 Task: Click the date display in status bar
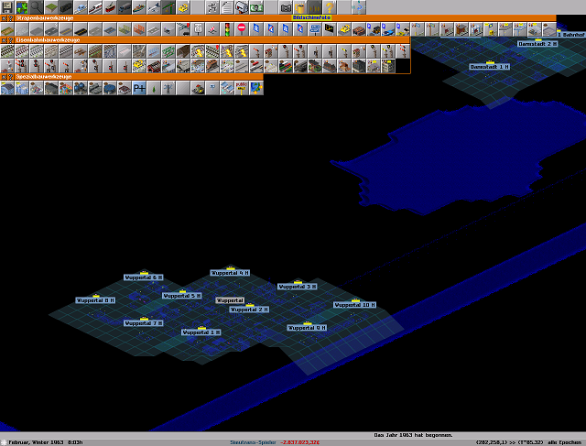click(41, 441)
